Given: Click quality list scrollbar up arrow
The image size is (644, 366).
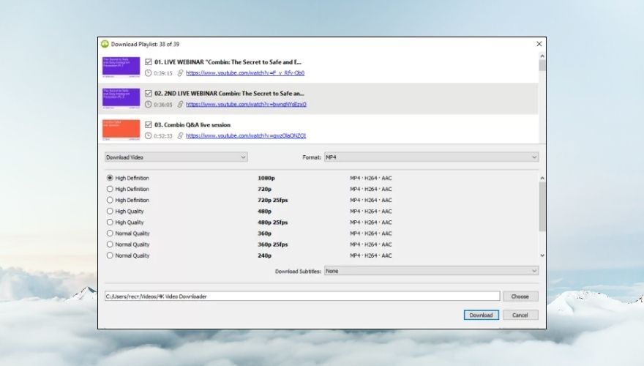Looking at the screenshot, I should 542,178.
